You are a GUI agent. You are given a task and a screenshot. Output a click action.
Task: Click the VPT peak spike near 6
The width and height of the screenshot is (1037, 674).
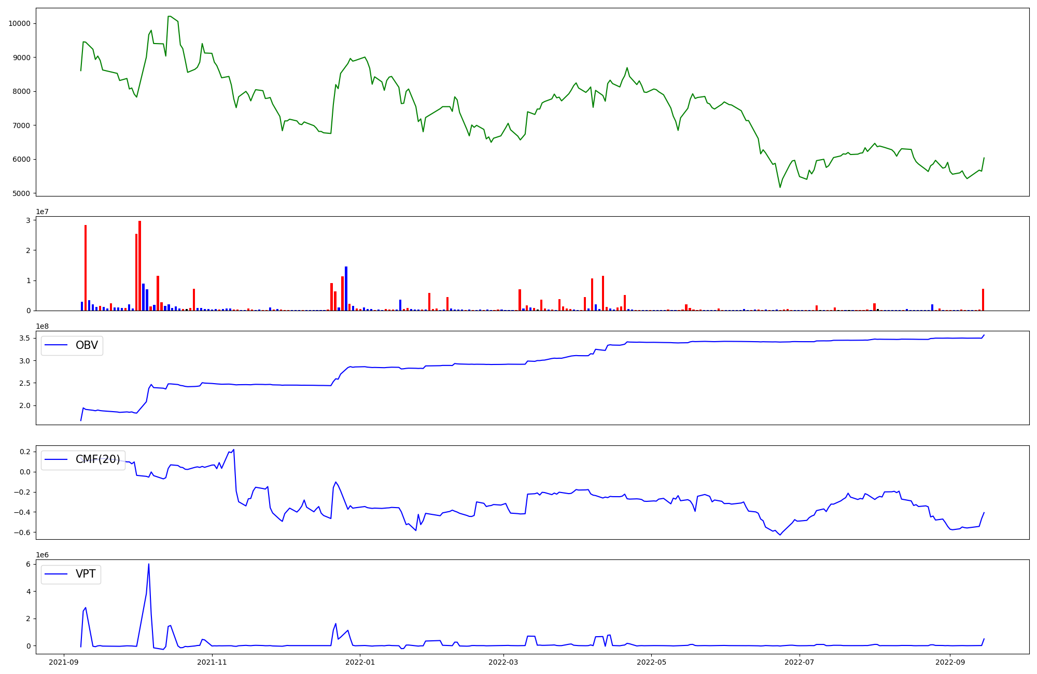coord(149,565)
